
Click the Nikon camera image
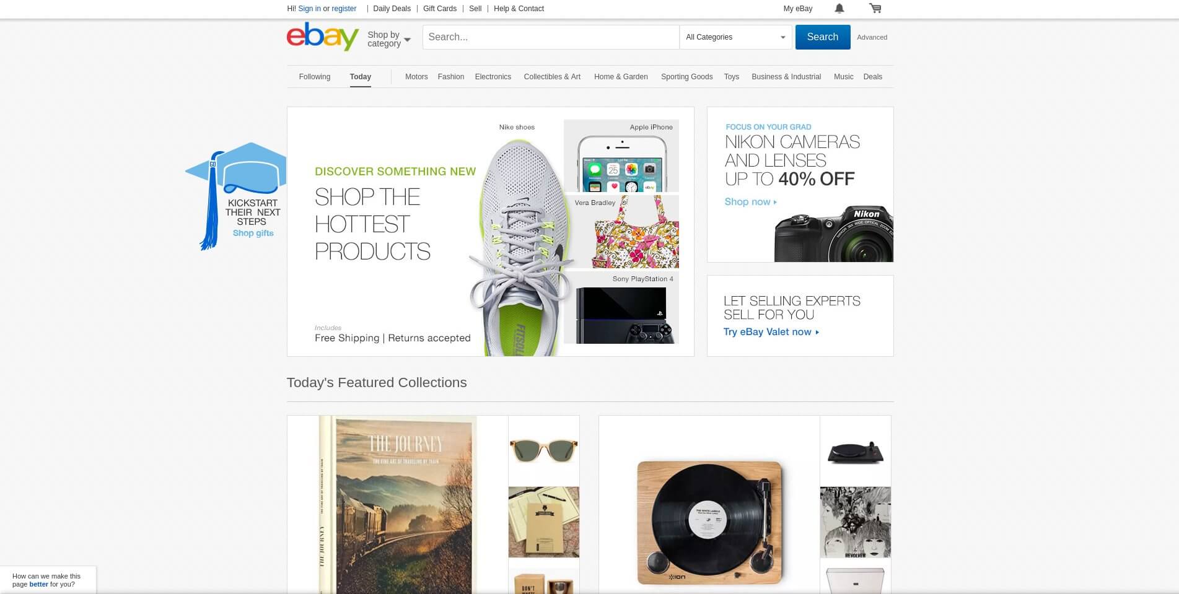tap(833, 235)
